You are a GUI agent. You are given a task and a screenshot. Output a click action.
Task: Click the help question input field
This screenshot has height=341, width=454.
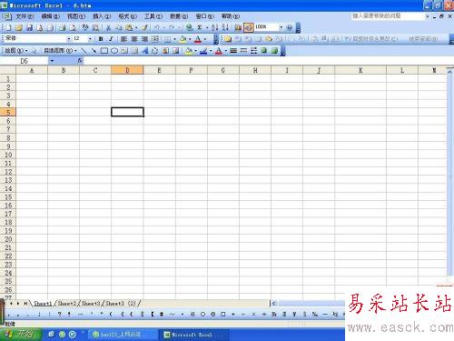(x=388, y=15)
